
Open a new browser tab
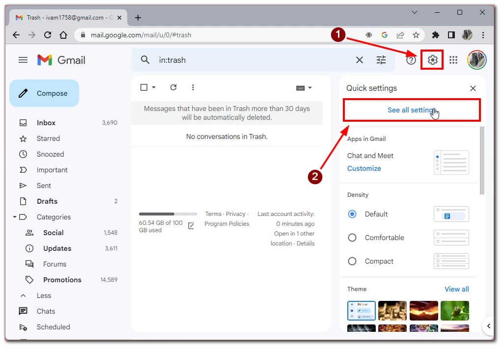coord(138,18)
